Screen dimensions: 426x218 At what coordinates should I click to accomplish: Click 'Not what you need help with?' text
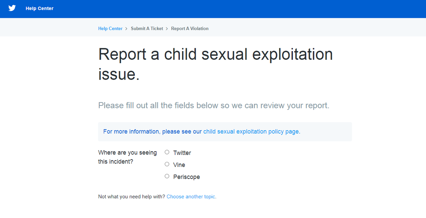pos(132,196)
